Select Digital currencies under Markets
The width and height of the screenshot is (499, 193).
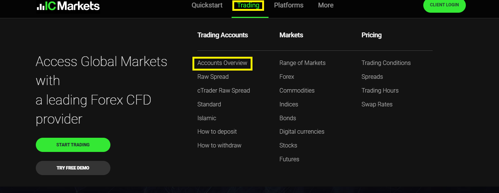pyautogui.click(x=302, y=132)
